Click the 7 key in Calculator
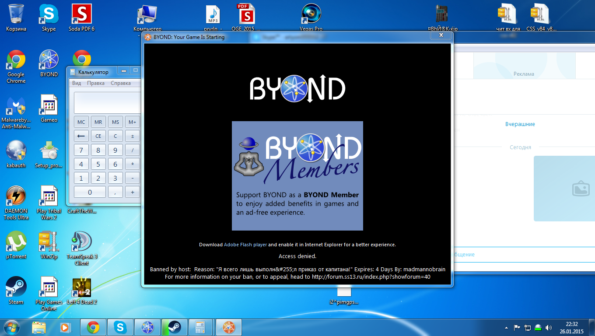The width and height of the screenshot is (595, 336). 81,150
